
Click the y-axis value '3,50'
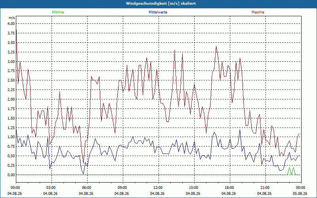11,43
